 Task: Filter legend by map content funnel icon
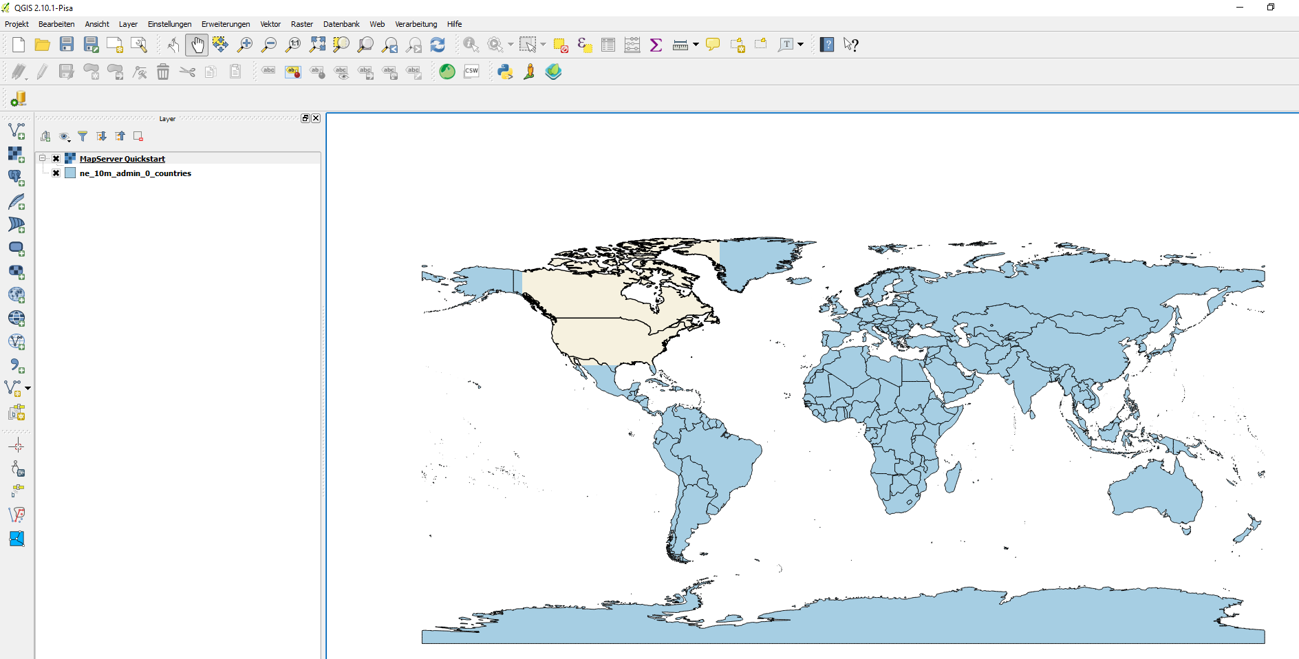click(83, 136)
